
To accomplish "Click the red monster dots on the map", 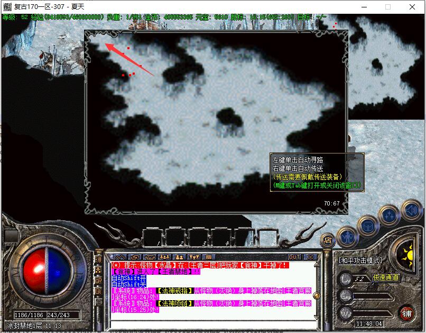I will pos(128,74).
